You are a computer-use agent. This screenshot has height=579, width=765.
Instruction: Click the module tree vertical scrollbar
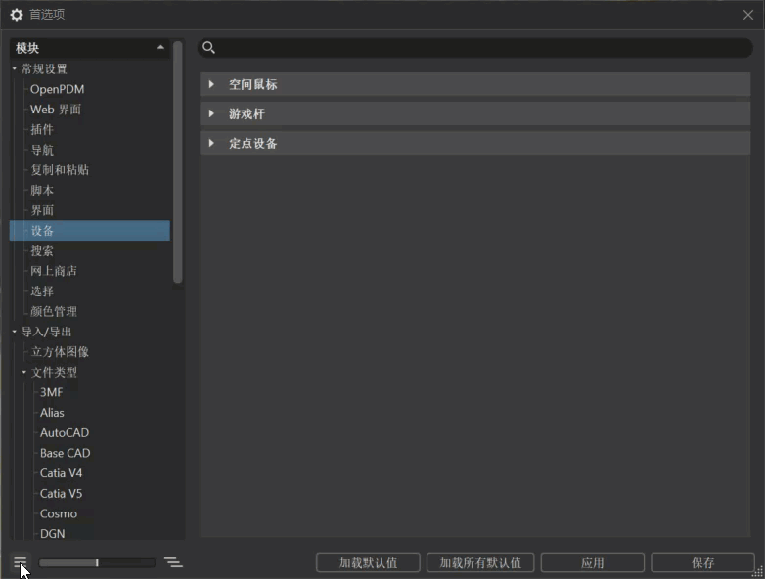(178, 161)
